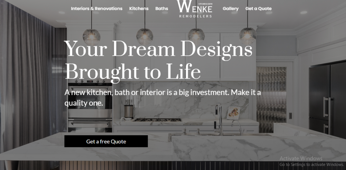Click the black Get a free Quote button
Image resolution: width=346 pixels, height=170 pixels.
pos(106,141)
